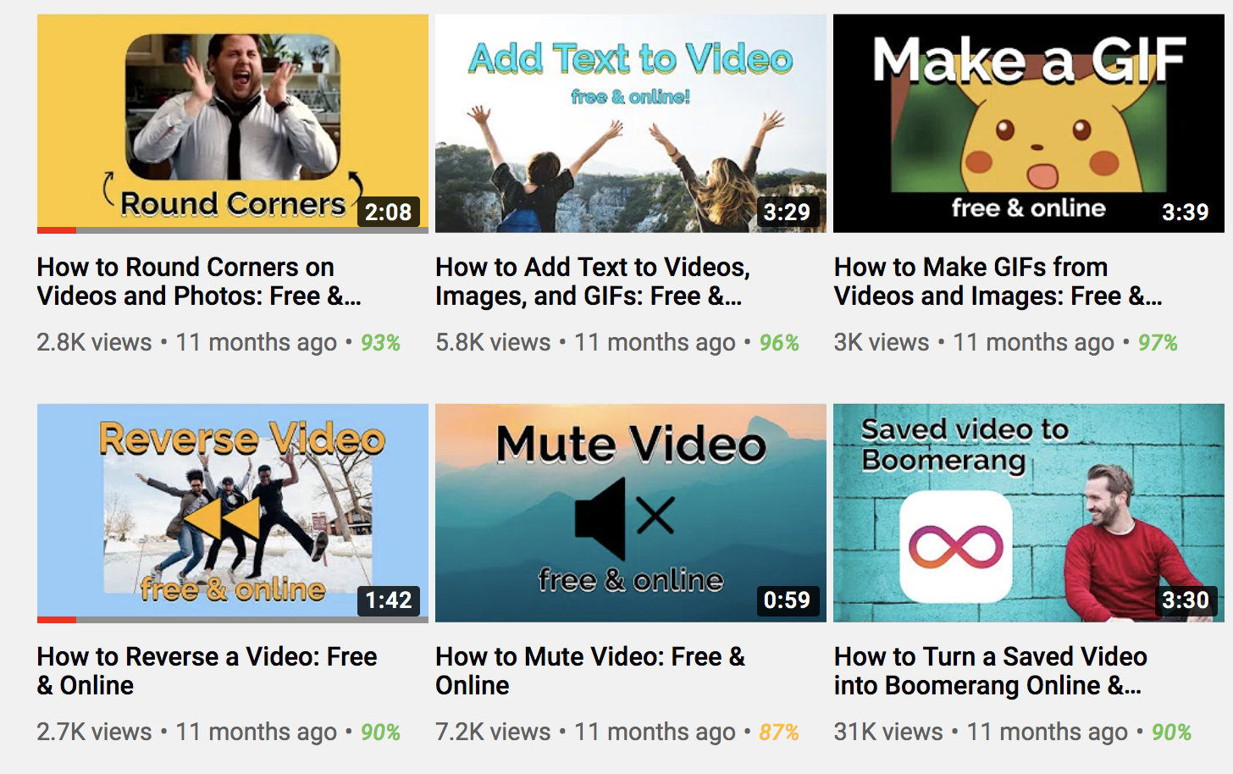Viewport: 1233px width, 774px height.
Task: Open 'How to Turn a Saved Video into Boomerang'
Action: [990, 670]
